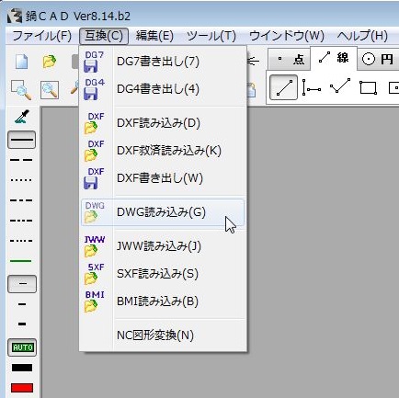Screen dimensions: 399x398
Task: Open the ツール(T) menu
Action: [x=211, y=36]
